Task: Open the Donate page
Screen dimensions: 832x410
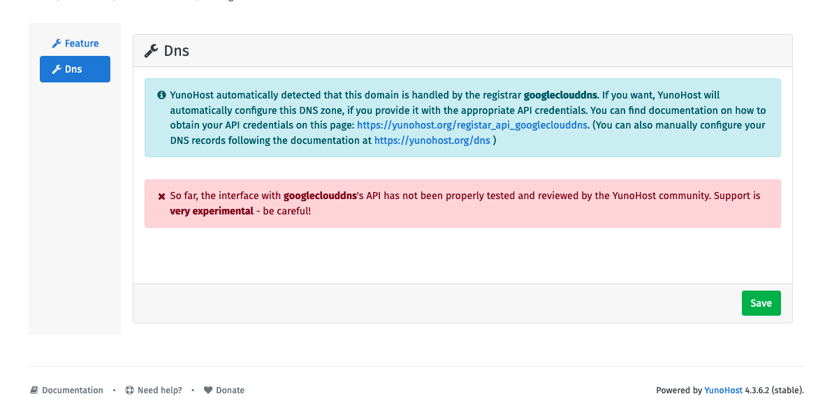Action: 231,390
